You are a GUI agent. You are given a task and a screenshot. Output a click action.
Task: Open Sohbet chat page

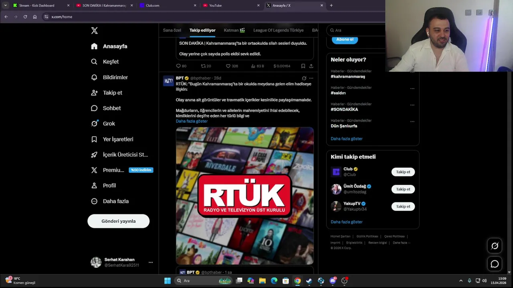point(106,108)
